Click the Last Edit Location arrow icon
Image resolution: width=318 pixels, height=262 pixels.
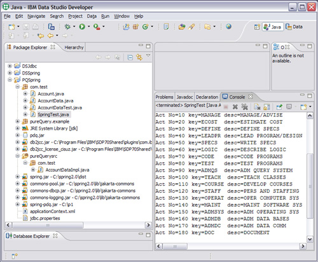(41, 36)
